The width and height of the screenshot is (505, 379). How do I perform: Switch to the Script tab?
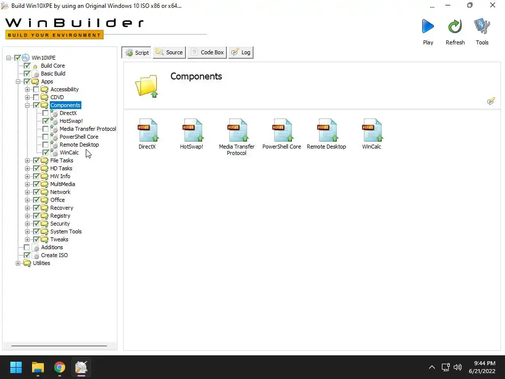point(137,52)
